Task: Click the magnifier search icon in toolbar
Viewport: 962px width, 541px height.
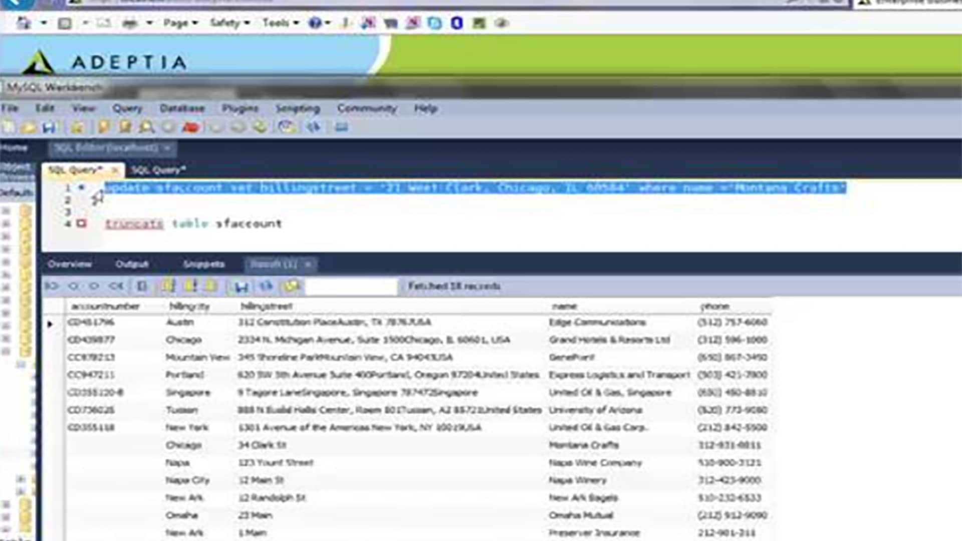Action: [146, 127]
